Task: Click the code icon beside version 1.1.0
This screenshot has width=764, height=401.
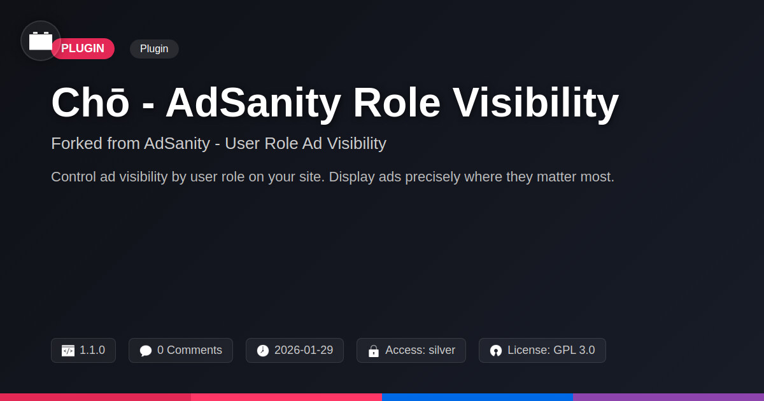Action: tap(68, 351)
